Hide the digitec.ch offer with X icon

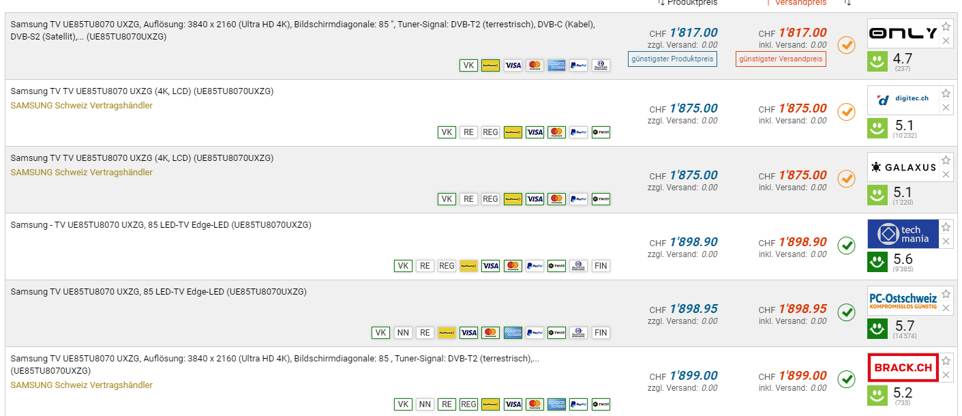946,108
